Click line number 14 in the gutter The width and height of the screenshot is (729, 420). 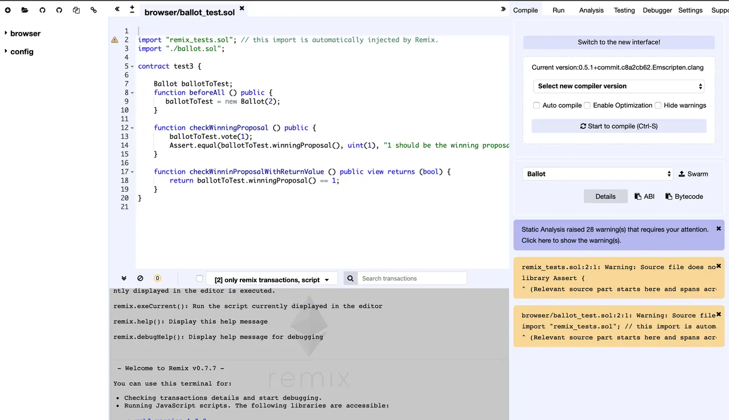click(125, 146)
